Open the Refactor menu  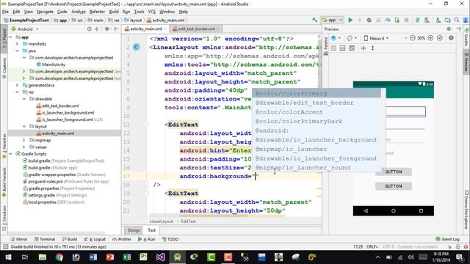[x=97, y=12]
